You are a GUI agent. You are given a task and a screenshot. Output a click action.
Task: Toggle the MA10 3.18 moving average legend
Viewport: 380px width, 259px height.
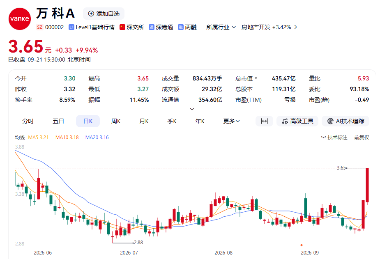tap(67, 138)
